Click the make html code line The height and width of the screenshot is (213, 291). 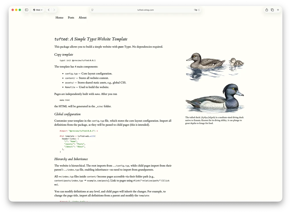(65, 100)
